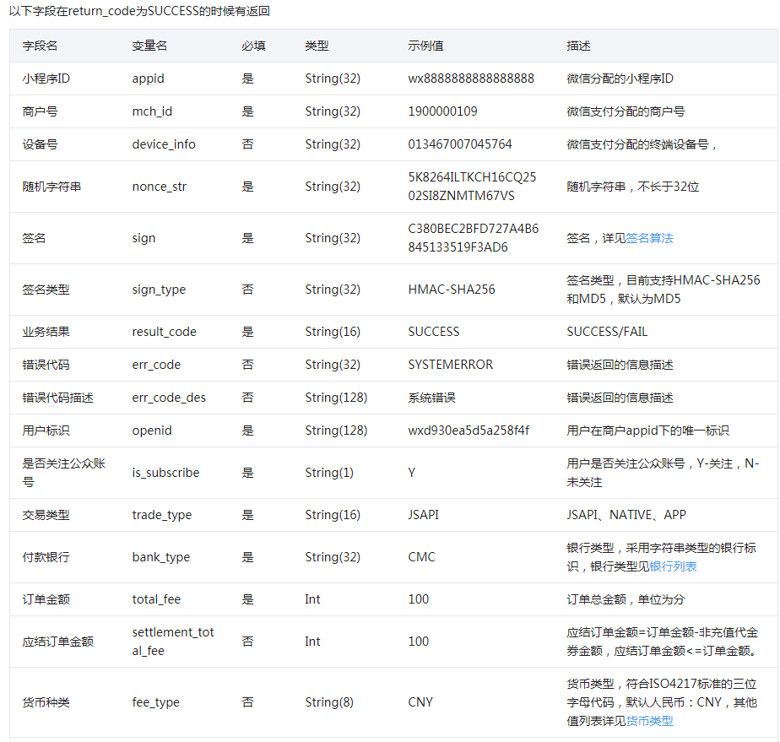
Task: Click example value 5K8264ILTKCH16CQ2502SI8ZNMTM67VS
Action: point(472,187)
